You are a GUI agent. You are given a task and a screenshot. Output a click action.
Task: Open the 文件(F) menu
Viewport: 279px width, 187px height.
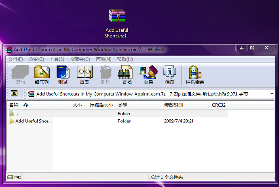click(x=15, y=59)
